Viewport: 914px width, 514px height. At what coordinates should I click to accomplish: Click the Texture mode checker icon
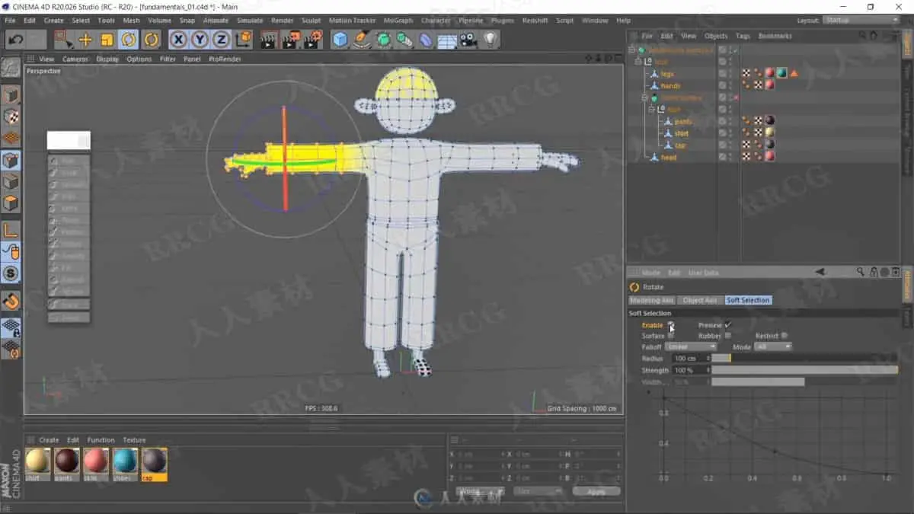point(11,117)
